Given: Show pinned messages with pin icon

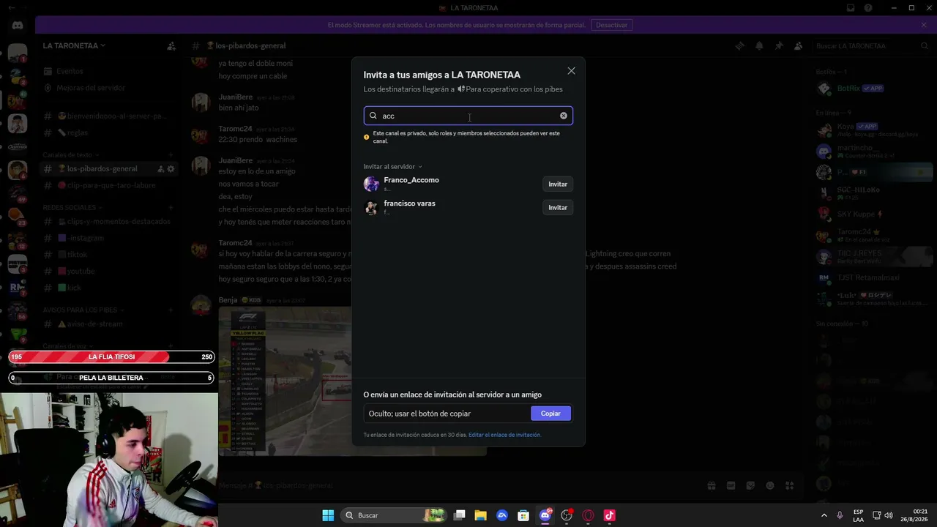Looking at the screenshot, I should 779,45.
